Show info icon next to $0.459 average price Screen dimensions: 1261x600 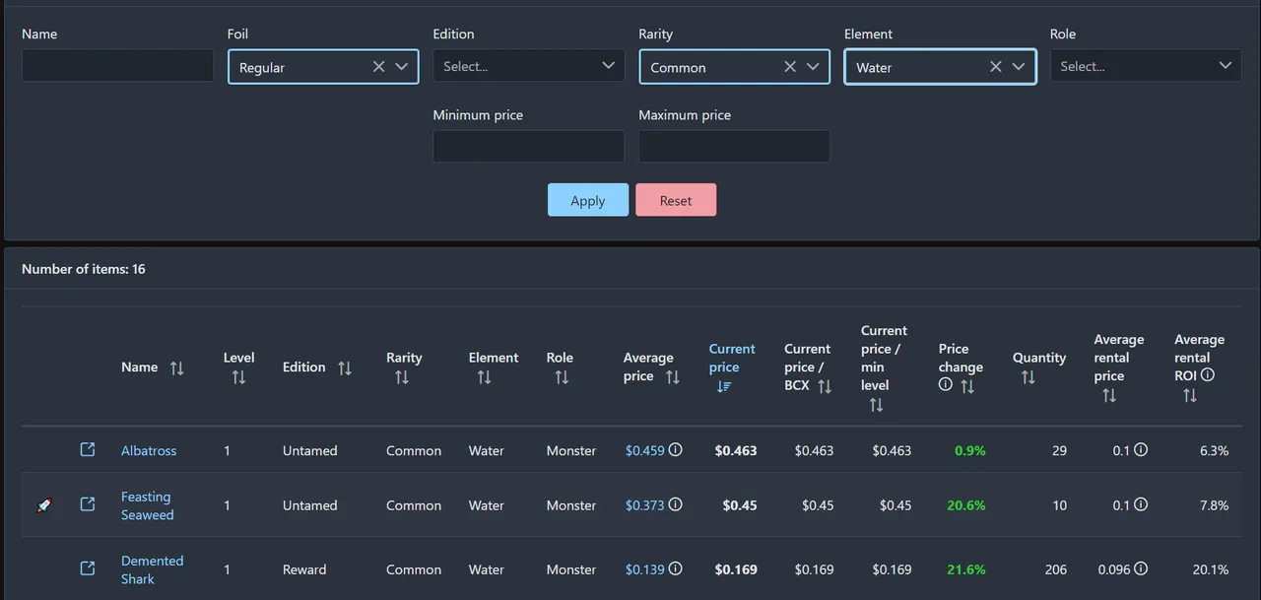pyautogui.click(x=676, y=449)
